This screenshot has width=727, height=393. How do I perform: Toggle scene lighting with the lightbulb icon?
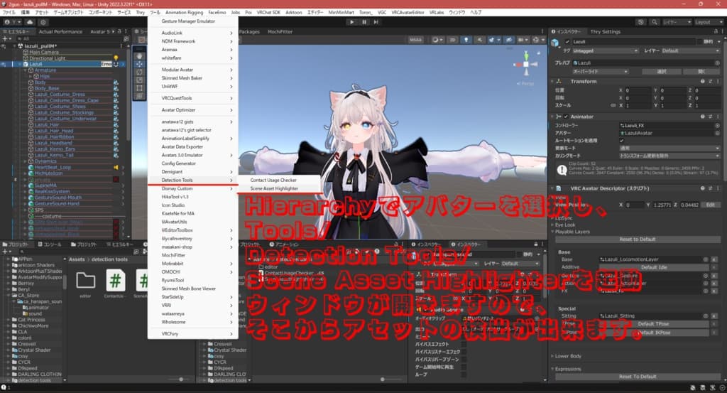pyautogui.click(x=466, y=40)
